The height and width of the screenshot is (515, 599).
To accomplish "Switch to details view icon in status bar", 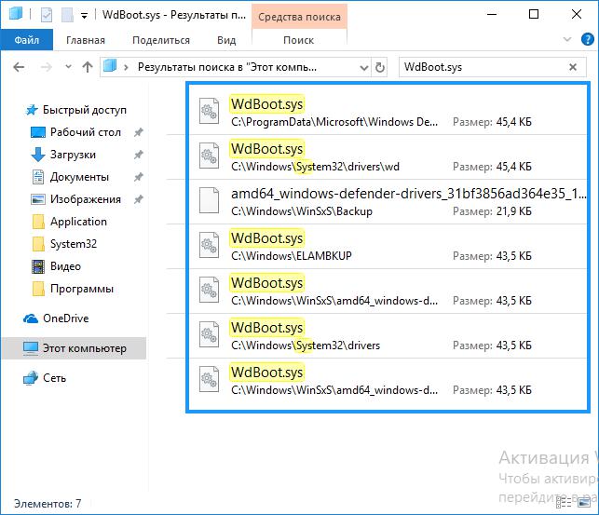I will (x=563, y=502).
